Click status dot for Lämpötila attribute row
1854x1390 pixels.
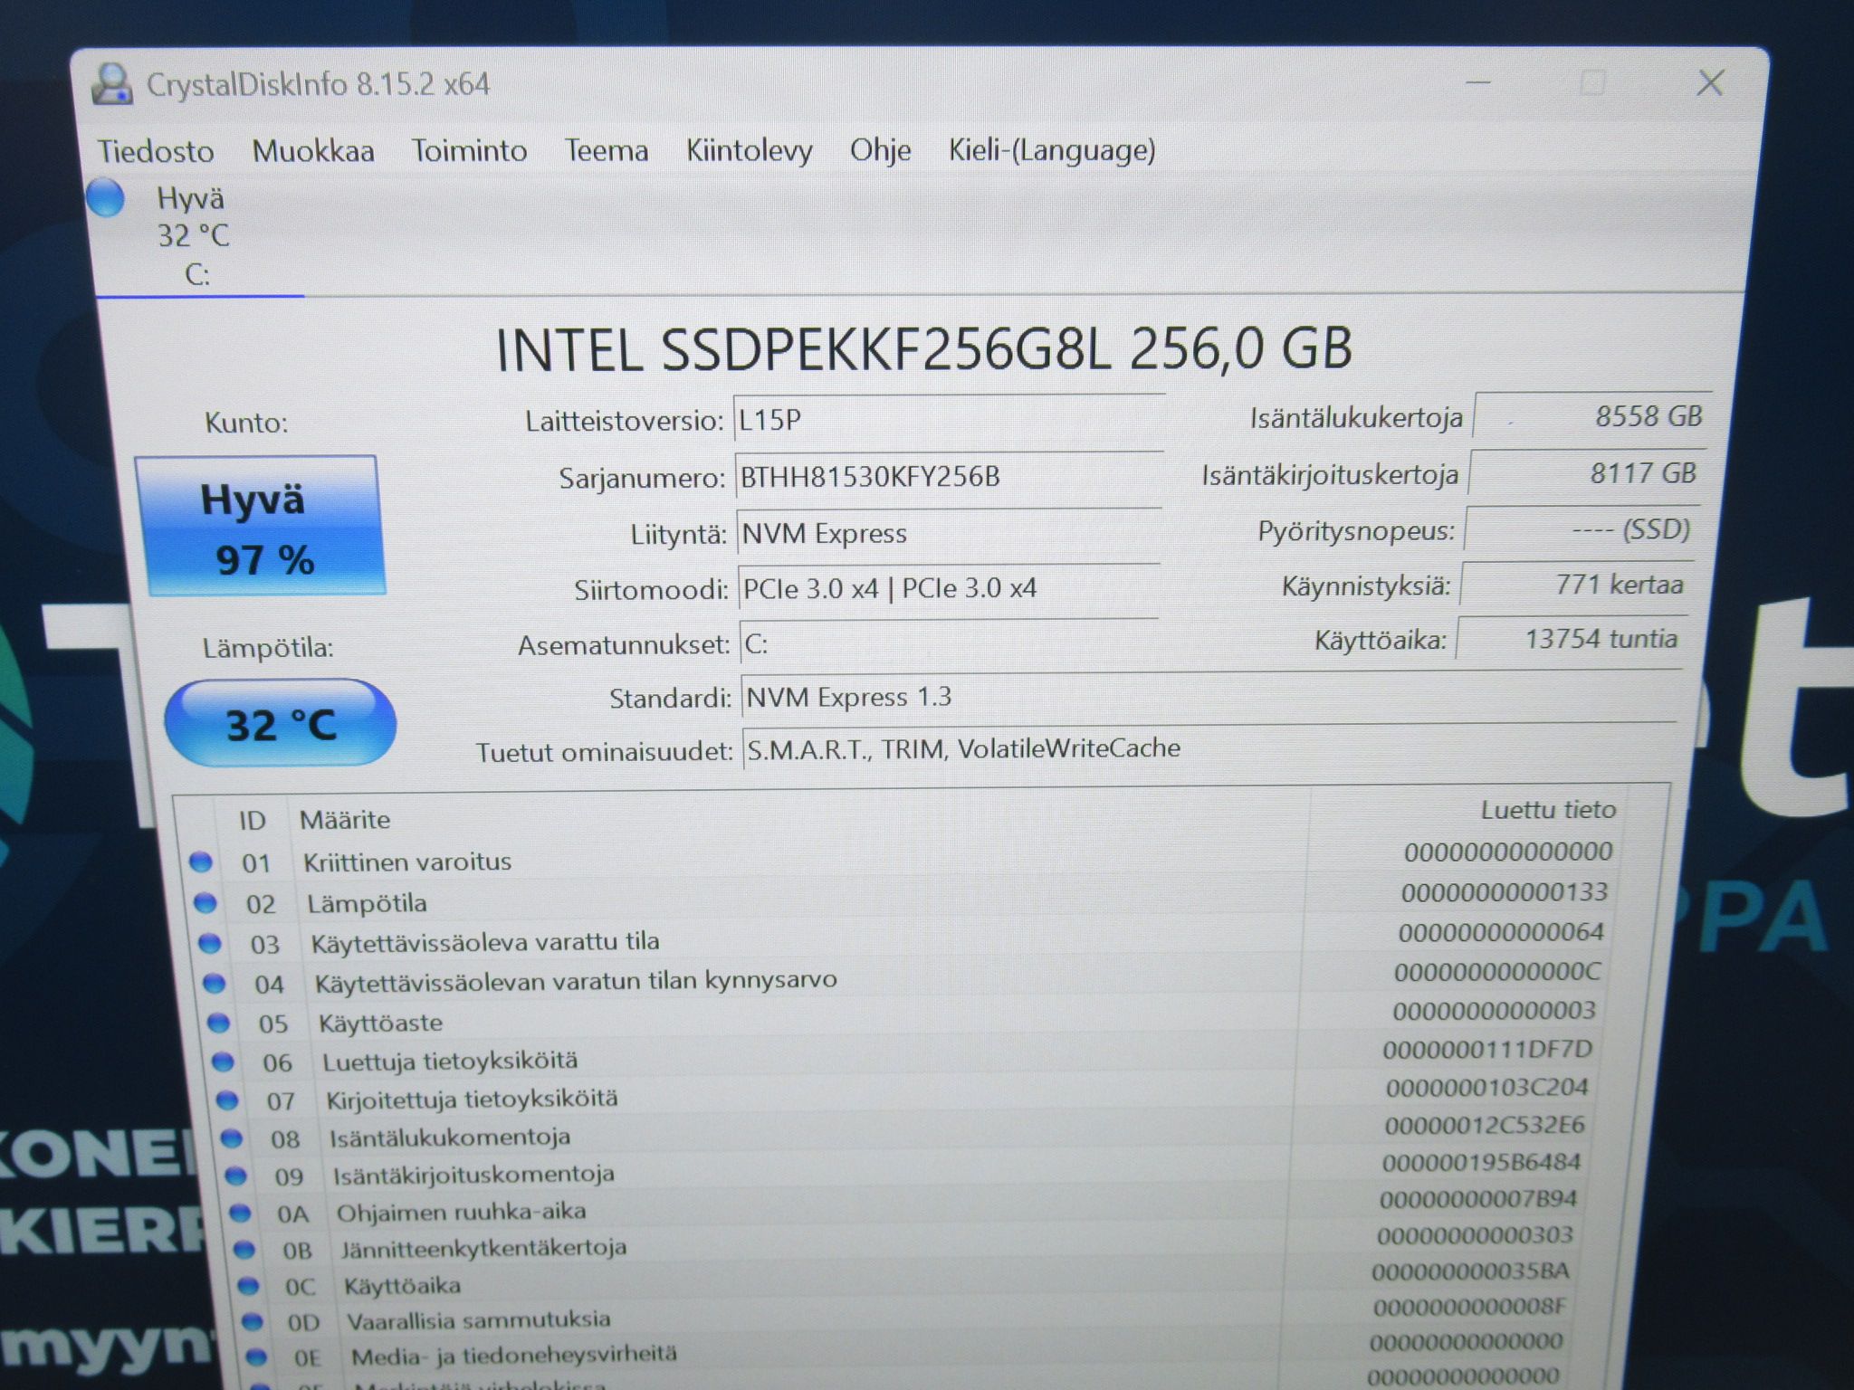tap(205, 902)
